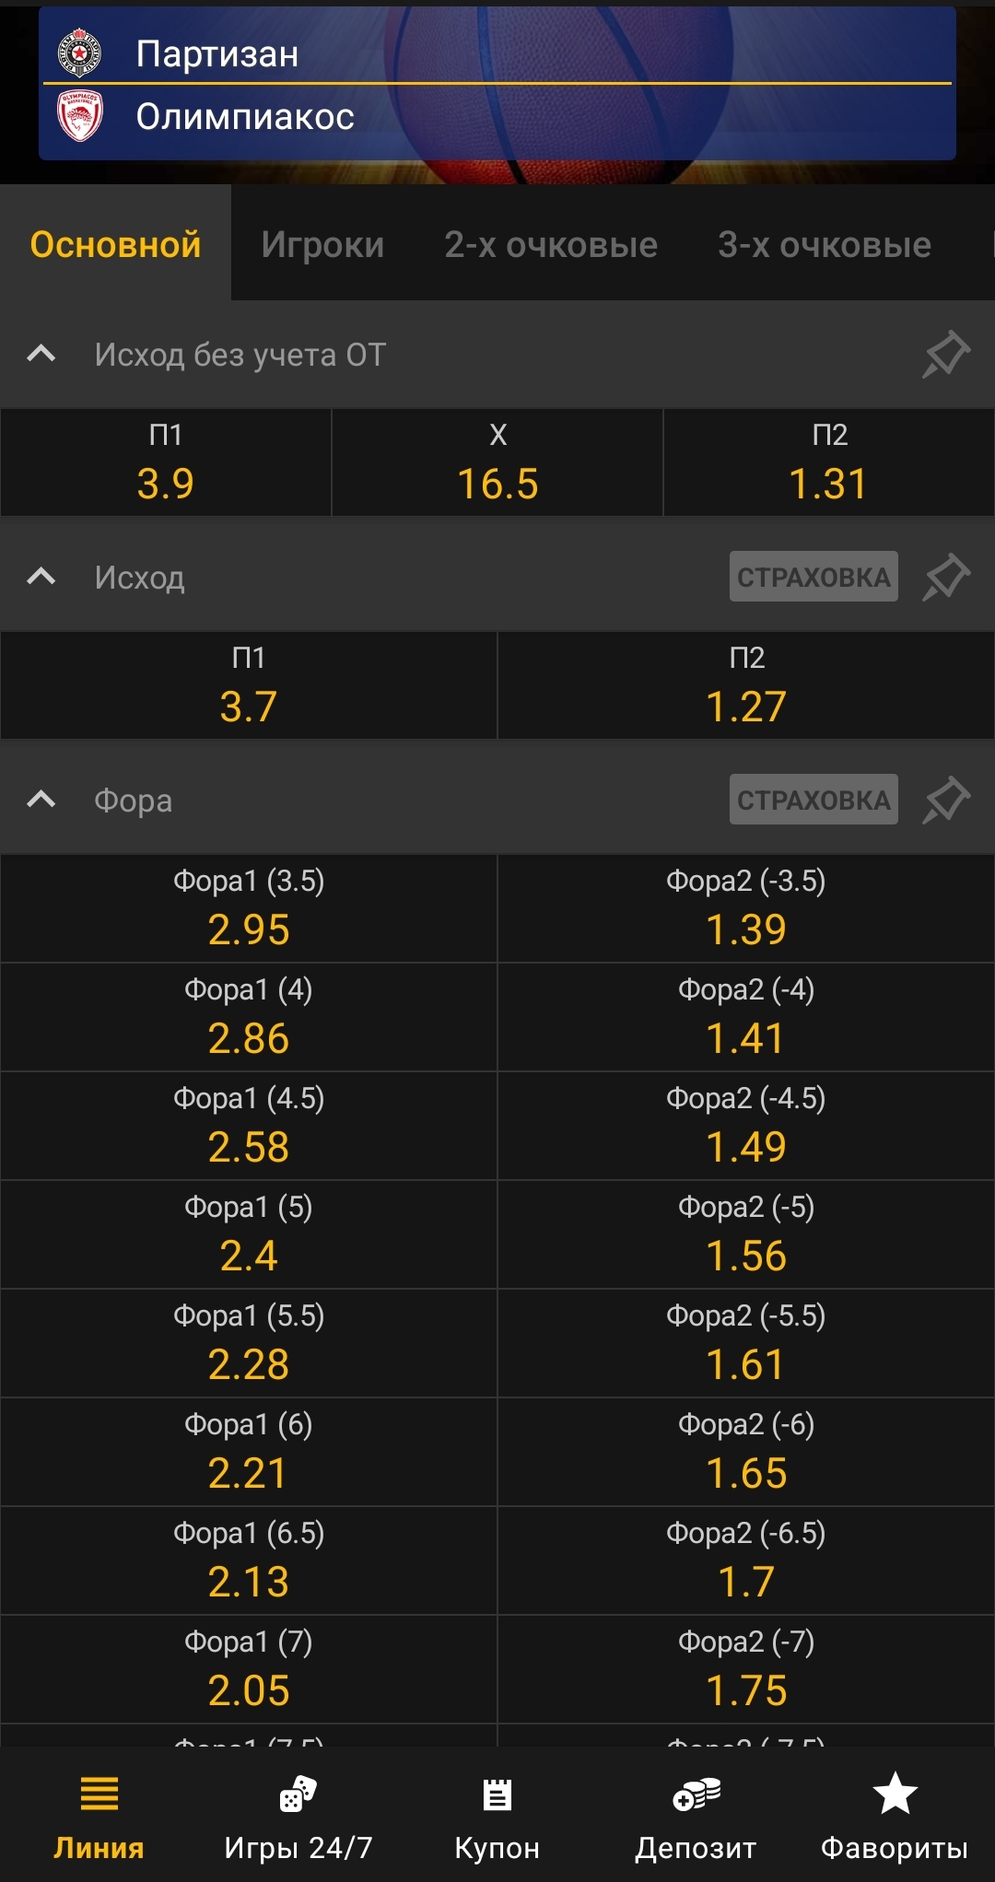Open Игры 24/7 dice icon
995x1882 pixels.
[x=298, y=1795]
